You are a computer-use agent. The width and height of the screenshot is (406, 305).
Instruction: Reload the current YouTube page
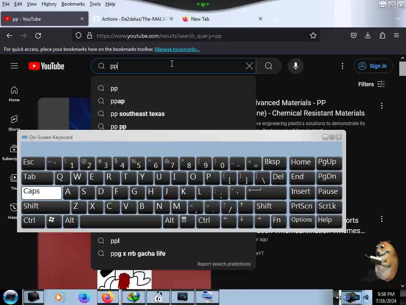[x=38, y=35]
